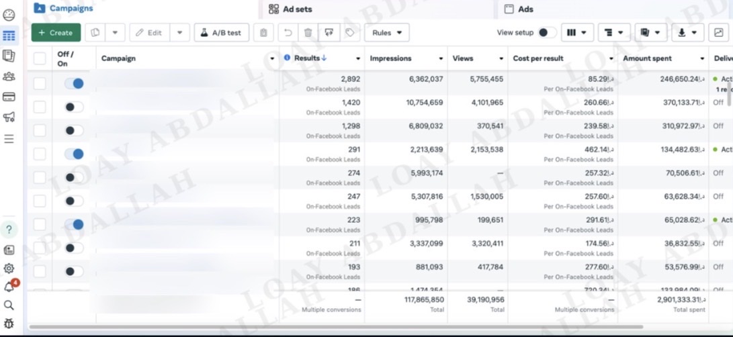Click the export share icon beside trash
This screenshot has height=337, width=733.
tap(329, 33)
